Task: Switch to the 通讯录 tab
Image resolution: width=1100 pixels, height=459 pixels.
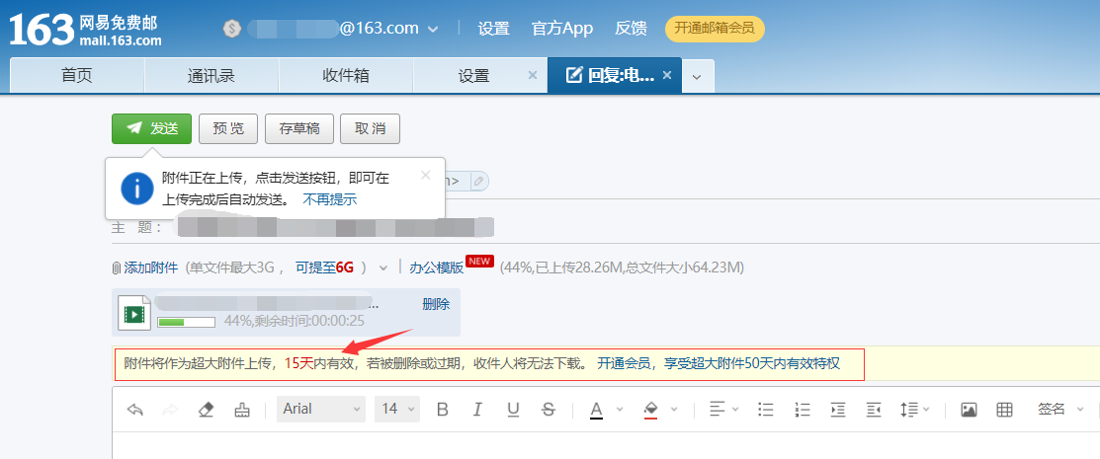Action: coord(212,76)
